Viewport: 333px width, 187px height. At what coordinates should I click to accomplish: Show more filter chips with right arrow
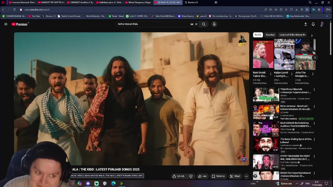click(312, 35)
